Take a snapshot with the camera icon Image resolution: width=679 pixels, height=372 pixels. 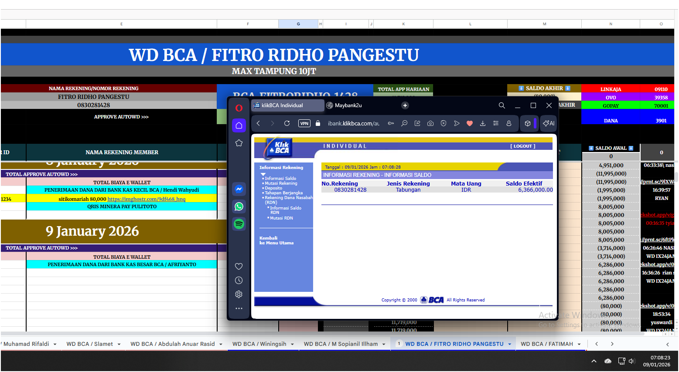point(430,123)
